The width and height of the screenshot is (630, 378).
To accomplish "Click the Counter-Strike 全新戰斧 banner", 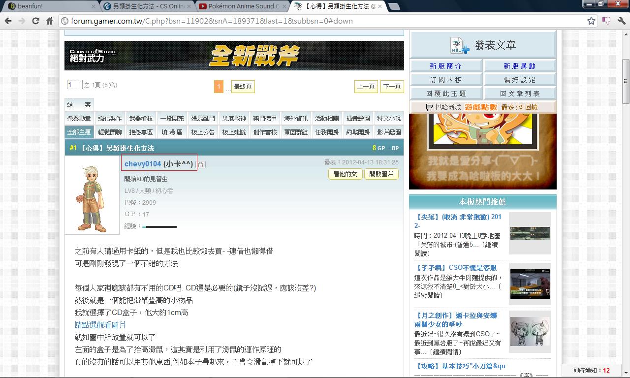I will 234,56.
